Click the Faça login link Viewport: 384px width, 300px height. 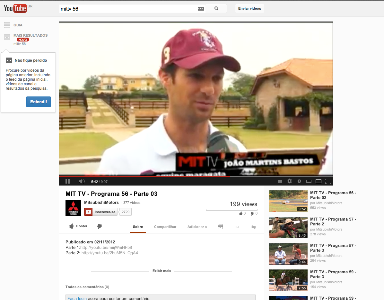pyautogui.click(x=77, y=298)
